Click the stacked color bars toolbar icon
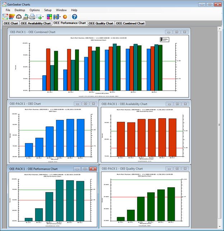Screen dimensions: 224x231 click(12, 17)
